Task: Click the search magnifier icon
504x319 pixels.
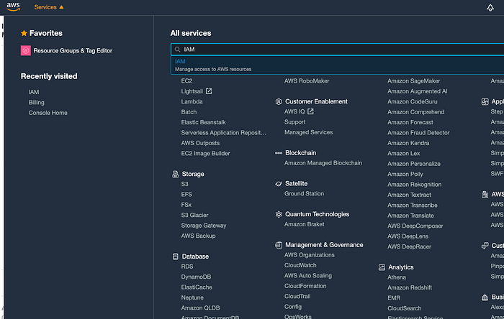Action: pyautogui.click(x=177, y=50)
